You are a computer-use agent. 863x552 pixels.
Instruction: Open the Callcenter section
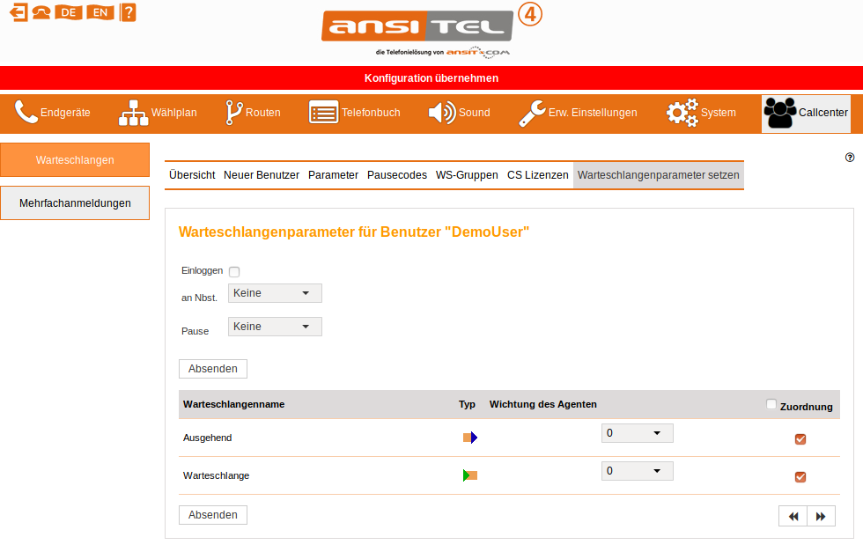click(x=806, y=114)
